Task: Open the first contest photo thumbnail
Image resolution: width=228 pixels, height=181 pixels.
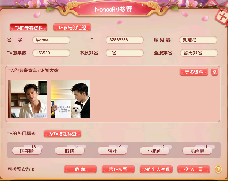Action: [x=28, y=99]
